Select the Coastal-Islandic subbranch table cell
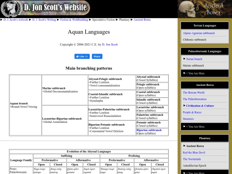 coord(112,98)
